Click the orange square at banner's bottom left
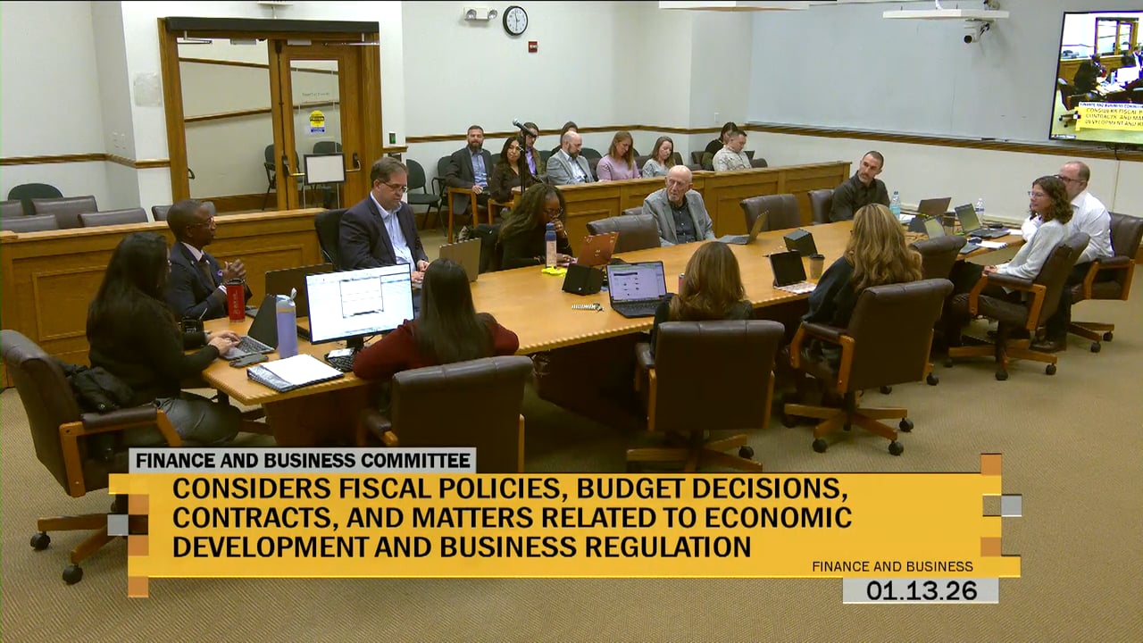This screenshot has height=643, width=1143. pos(138,586)
